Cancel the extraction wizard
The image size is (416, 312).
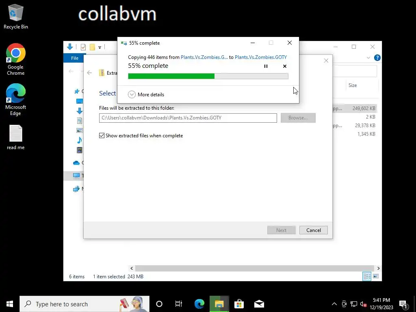pos(313,230)
